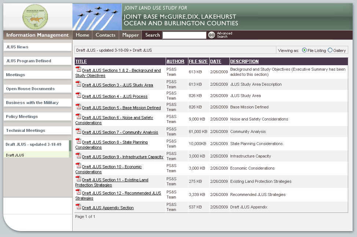Click the 3,339 KB file size cell
Screen dimensions: 357x237
click(197, 195)
